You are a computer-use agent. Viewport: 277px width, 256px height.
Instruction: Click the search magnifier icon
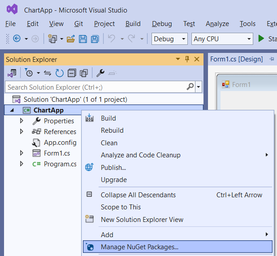coord(190,87)
